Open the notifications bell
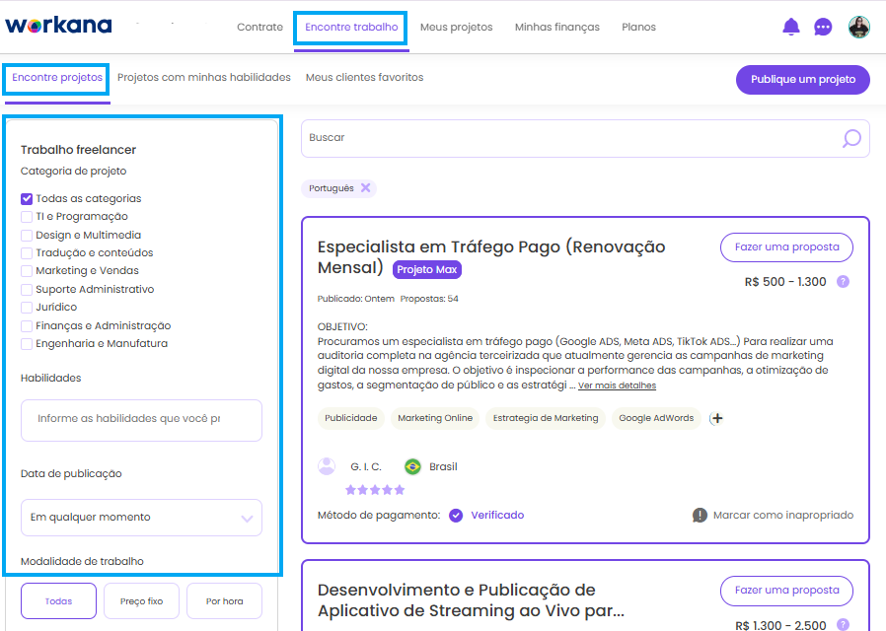This screenshot has height=631, width=886. click(x=791, y=27)
